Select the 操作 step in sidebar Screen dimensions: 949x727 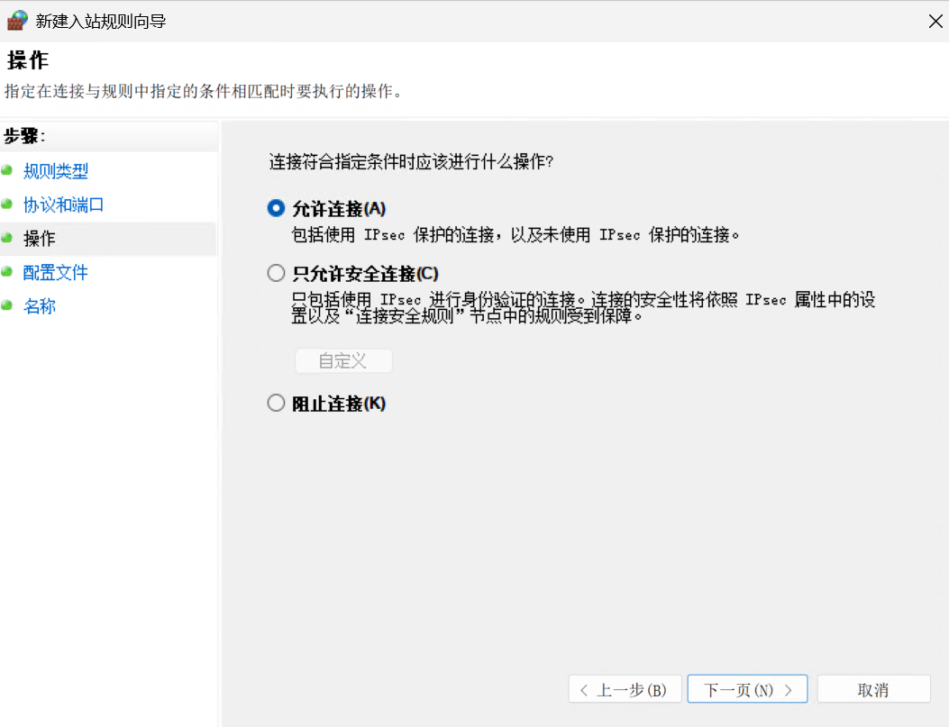point(40,239)
